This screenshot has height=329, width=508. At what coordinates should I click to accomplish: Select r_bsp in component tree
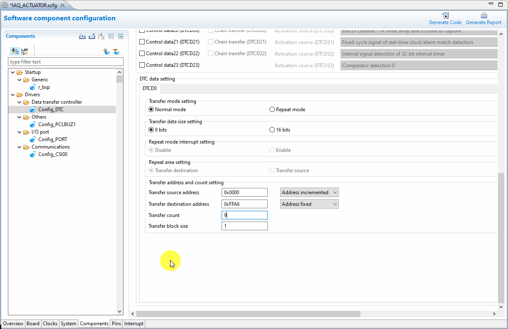(44, 87)
